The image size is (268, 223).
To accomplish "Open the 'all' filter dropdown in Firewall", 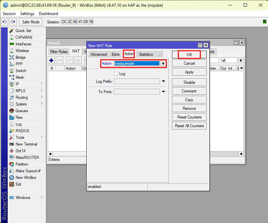I will coord(241,60).
